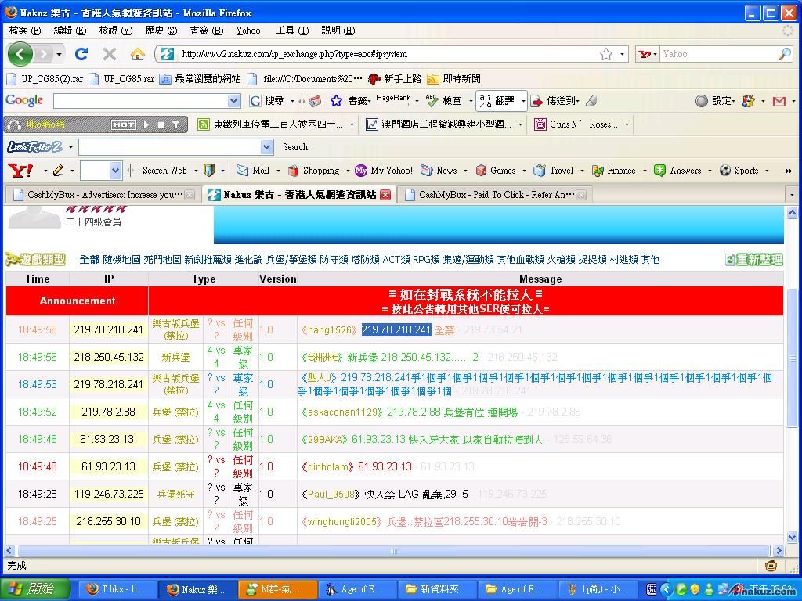Click the horizontal scrollbar of the page
The width and height of the screenshot is (802, 601).
tap(393, 551)
